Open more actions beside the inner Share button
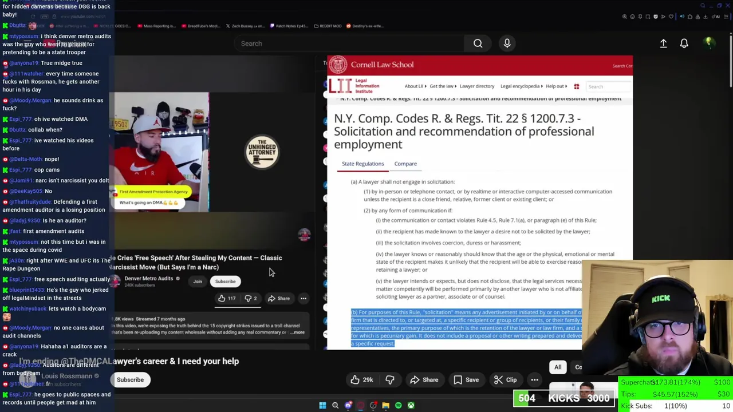Viewport: 733px width, 412px height. (304, 298)
